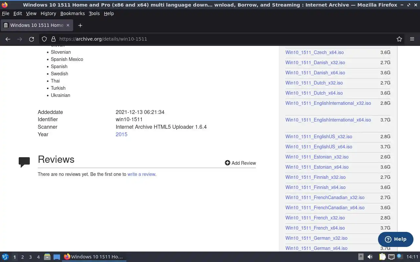The height and width of the screenshot is (262, 420).
Task: View site security via padlock icon
Action: tap(53, 39)
